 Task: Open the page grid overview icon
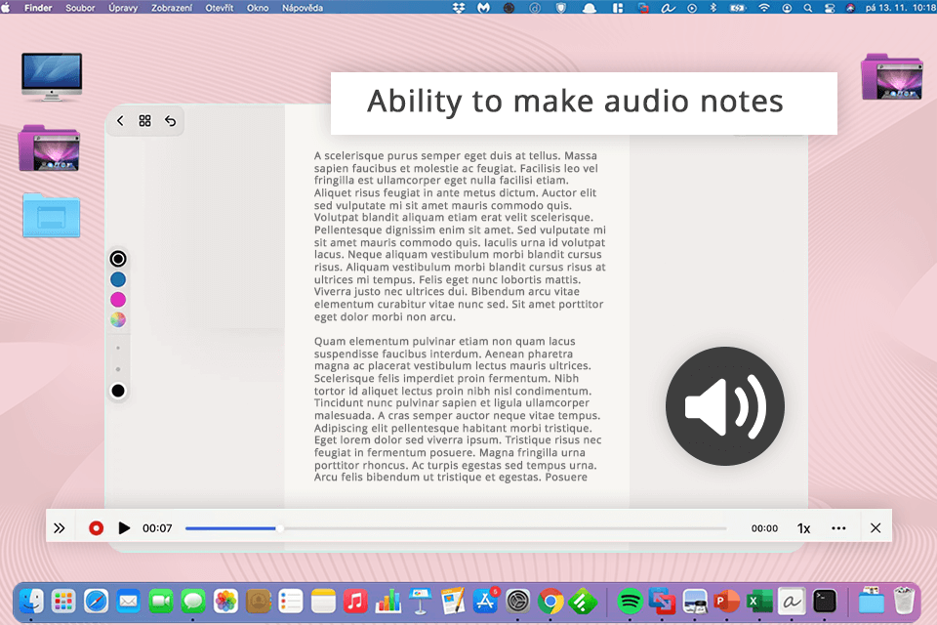pos(144,121)
